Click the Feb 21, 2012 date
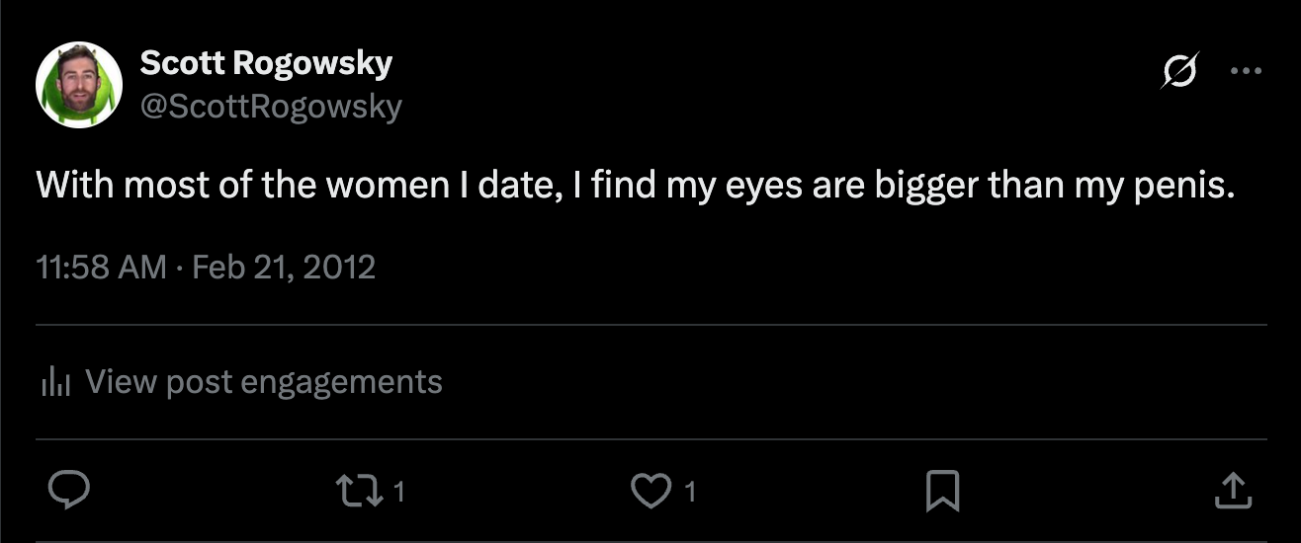1301x543 pixels. (x=284, y=268)
